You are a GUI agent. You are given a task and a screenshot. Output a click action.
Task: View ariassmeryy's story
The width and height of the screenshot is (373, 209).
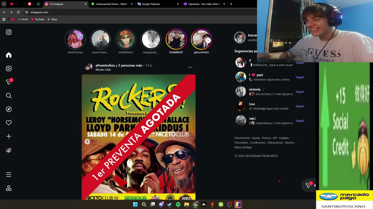75,39
